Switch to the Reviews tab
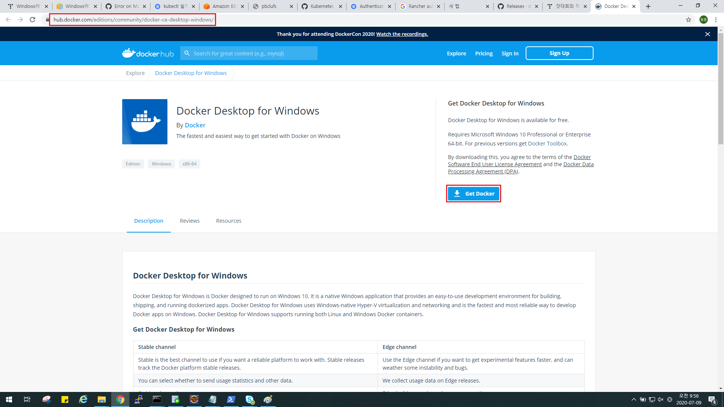 190,221
